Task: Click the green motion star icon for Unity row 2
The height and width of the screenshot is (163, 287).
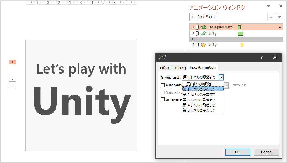Action: tap(203, 34)
